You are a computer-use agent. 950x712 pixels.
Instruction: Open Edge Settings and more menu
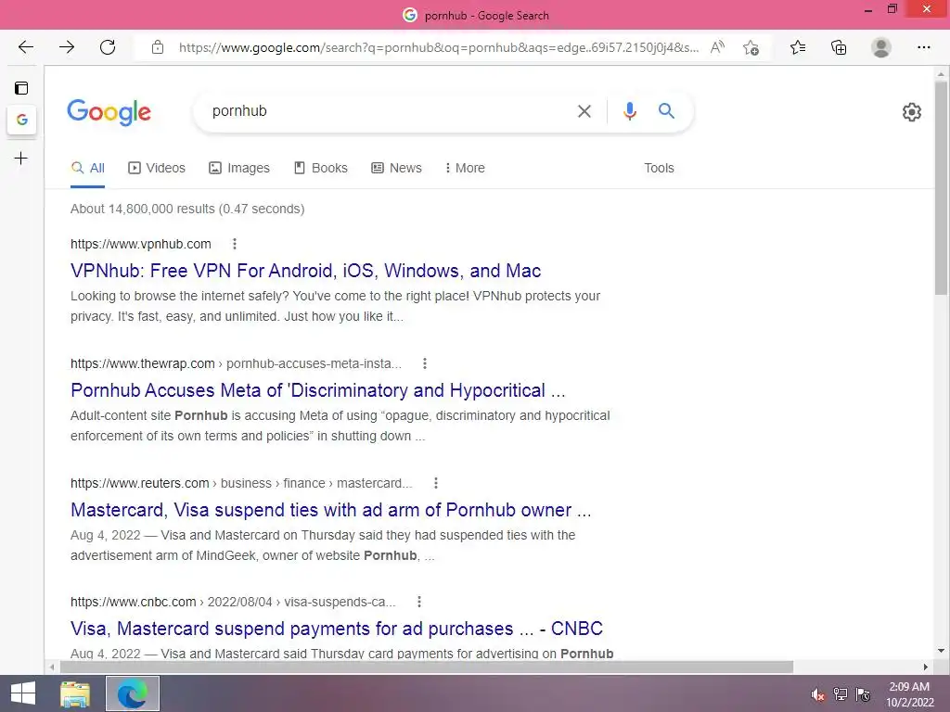coord(923,47)
